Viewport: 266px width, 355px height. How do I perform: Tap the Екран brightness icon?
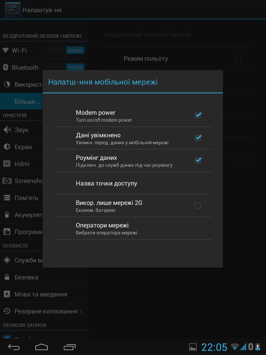7,147
